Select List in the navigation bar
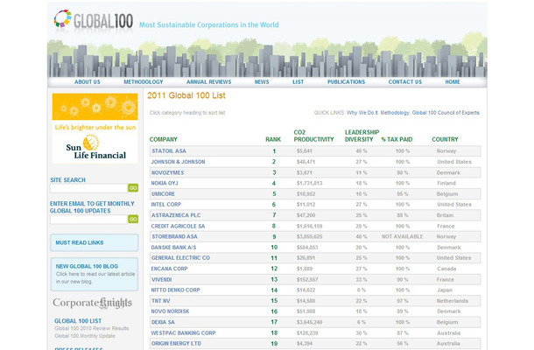 point(298,82)
